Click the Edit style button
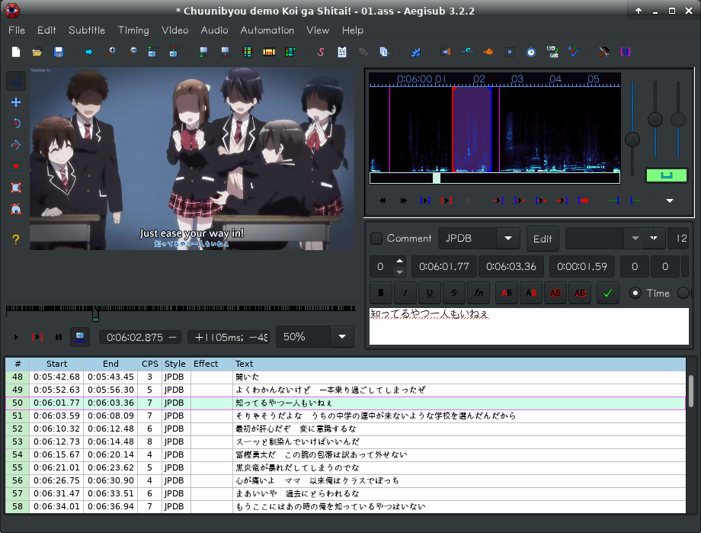 543,239
